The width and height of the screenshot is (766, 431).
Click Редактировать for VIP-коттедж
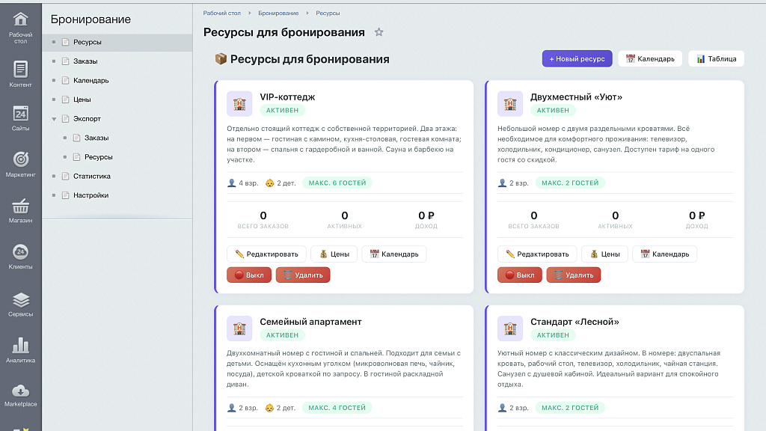coord(266,254)
